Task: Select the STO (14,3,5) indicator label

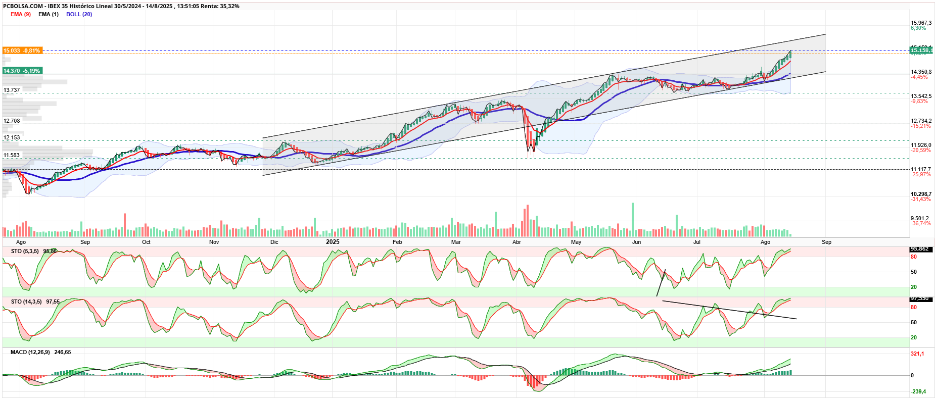Action: pos(26,302)
